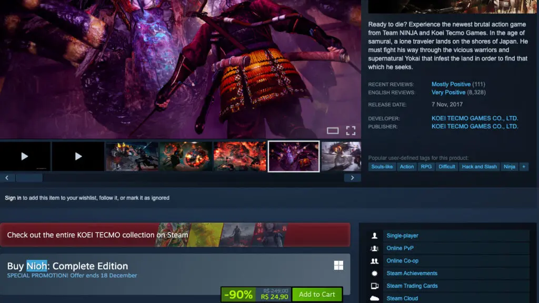Image resolution: width=539 pixels, height=303 pixels.
Task: Click the right arrow to advance the carousel
Action: 352,177
